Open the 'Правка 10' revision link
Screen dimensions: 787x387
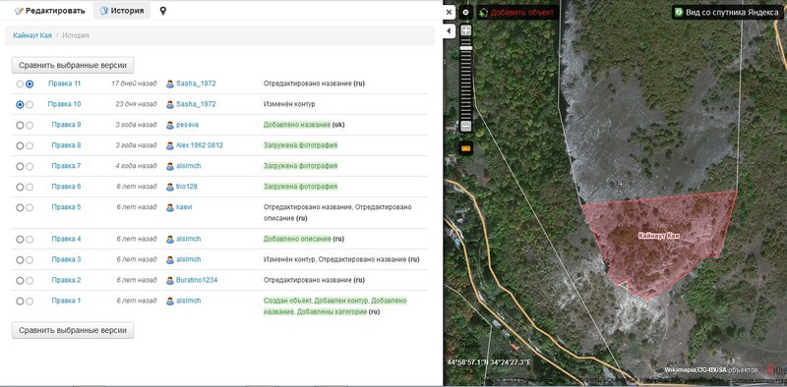coord(64,104)
